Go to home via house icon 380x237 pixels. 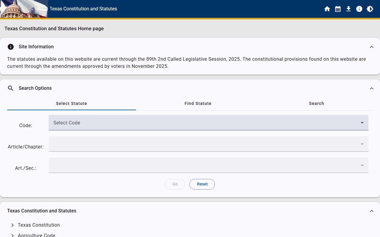coord(327,9)
